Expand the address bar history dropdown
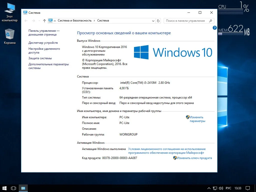The image size is (256, 192). (153, 21)
